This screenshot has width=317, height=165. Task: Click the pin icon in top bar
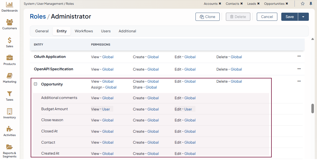(x=311, y=4)
